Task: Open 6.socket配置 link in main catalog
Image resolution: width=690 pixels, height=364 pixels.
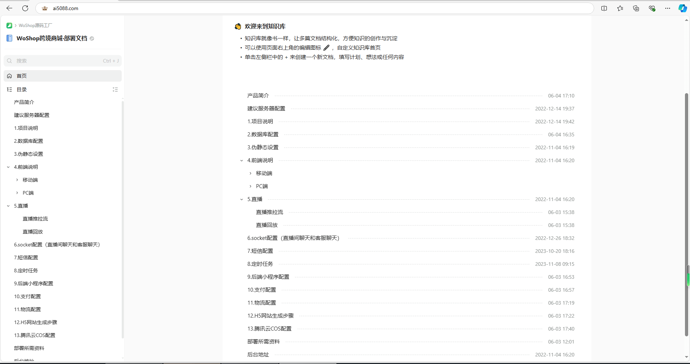Action: tap(293, 238)
